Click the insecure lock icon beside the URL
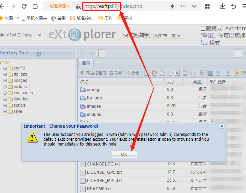The image size is (246, 193). point(78,7)
